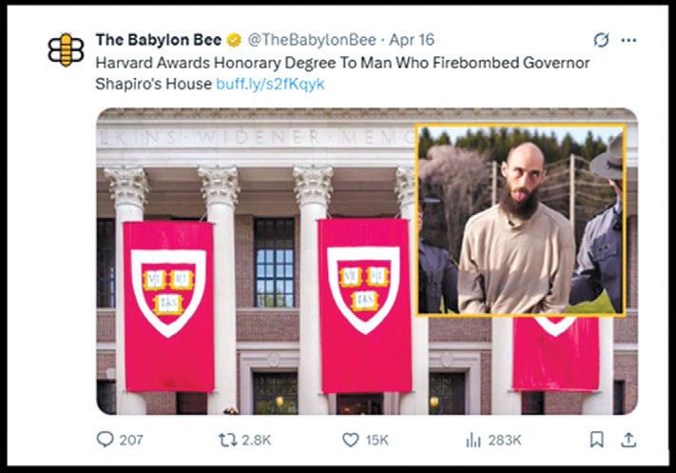Viewport: 676px width, 473px height.
Task: Open the @TheBabylonBee handle
Action: tap(312, 40)
